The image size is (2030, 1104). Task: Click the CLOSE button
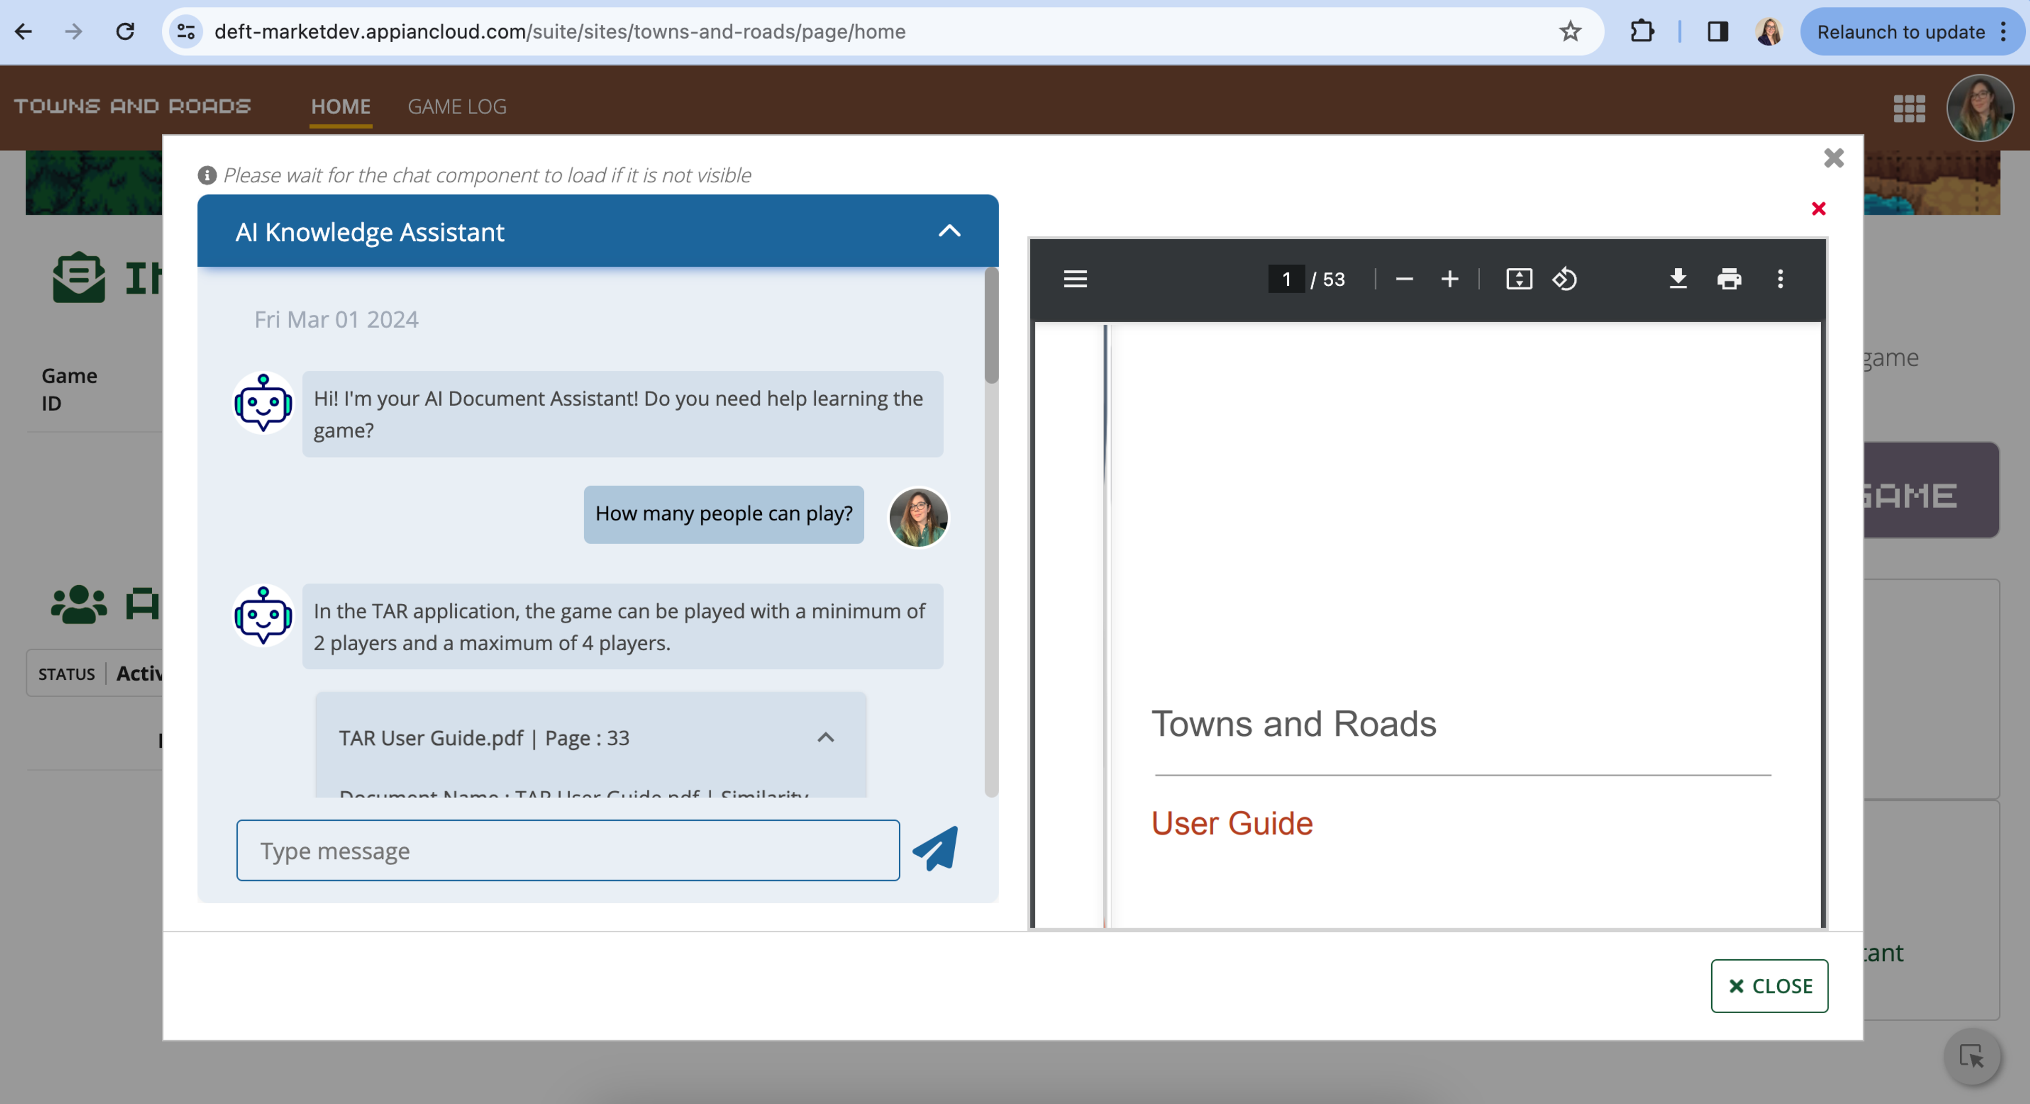coord(1769,985)
